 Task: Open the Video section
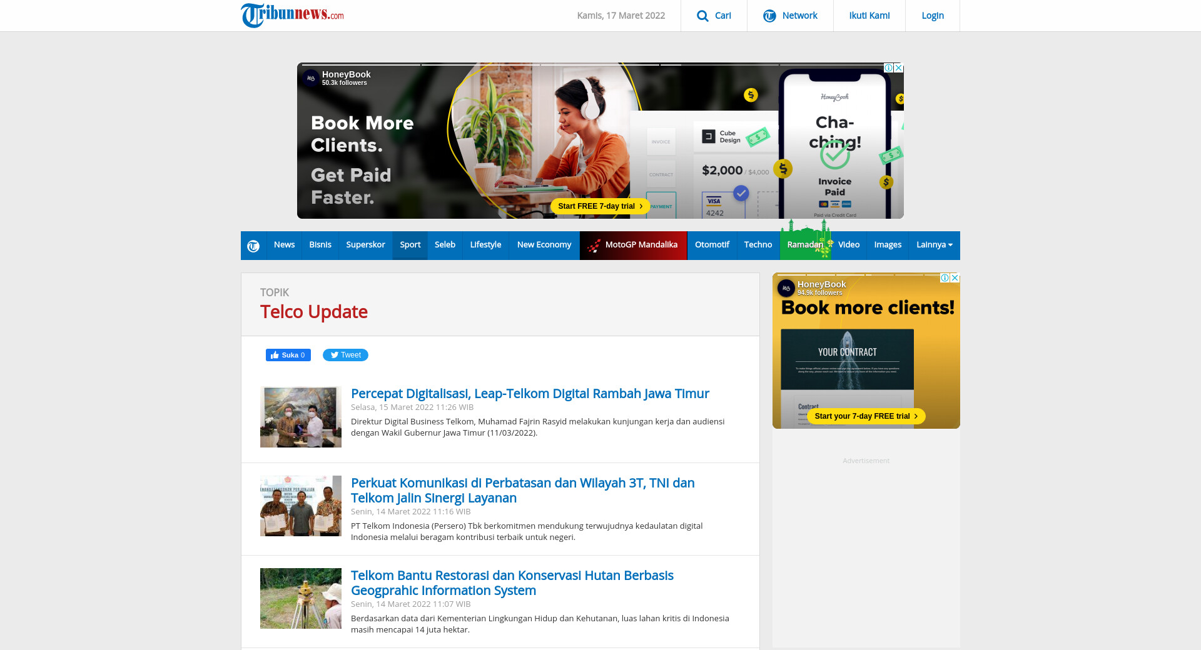pos(849,245)
